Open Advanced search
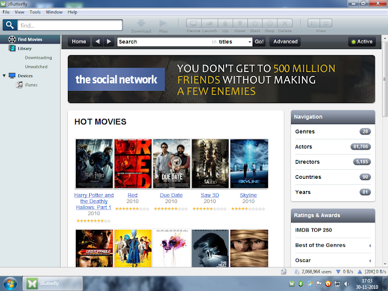Image resolution: width=388 pixels, height=291 pixels. [286, 42]
